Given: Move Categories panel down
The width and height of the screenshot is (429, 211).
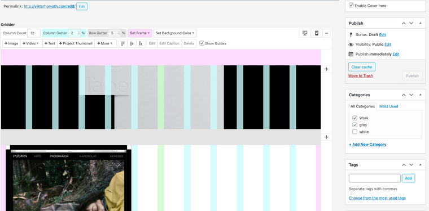Looking at the screenshot, I should [411, 95].
